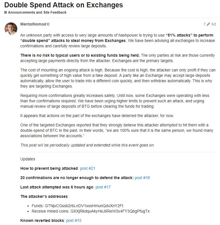Click the italic periodically updated notice
This screenshot has height=225, width=220.
click(x=87, y=145)
